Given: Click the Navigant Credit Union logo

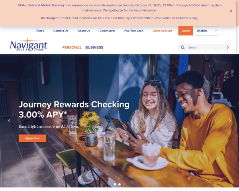Looking at the screenshot, I should click(29, 44).
